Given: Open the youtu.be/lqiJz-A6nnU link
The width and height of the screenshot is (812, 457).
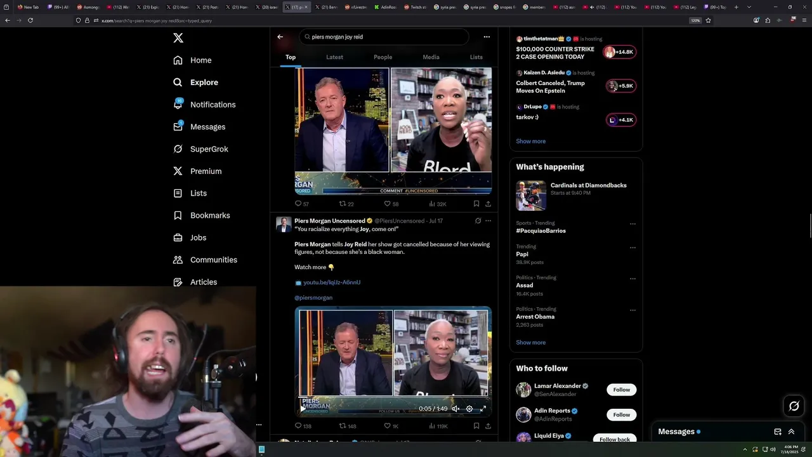Looking at the screenshot, I should point(331,282).
